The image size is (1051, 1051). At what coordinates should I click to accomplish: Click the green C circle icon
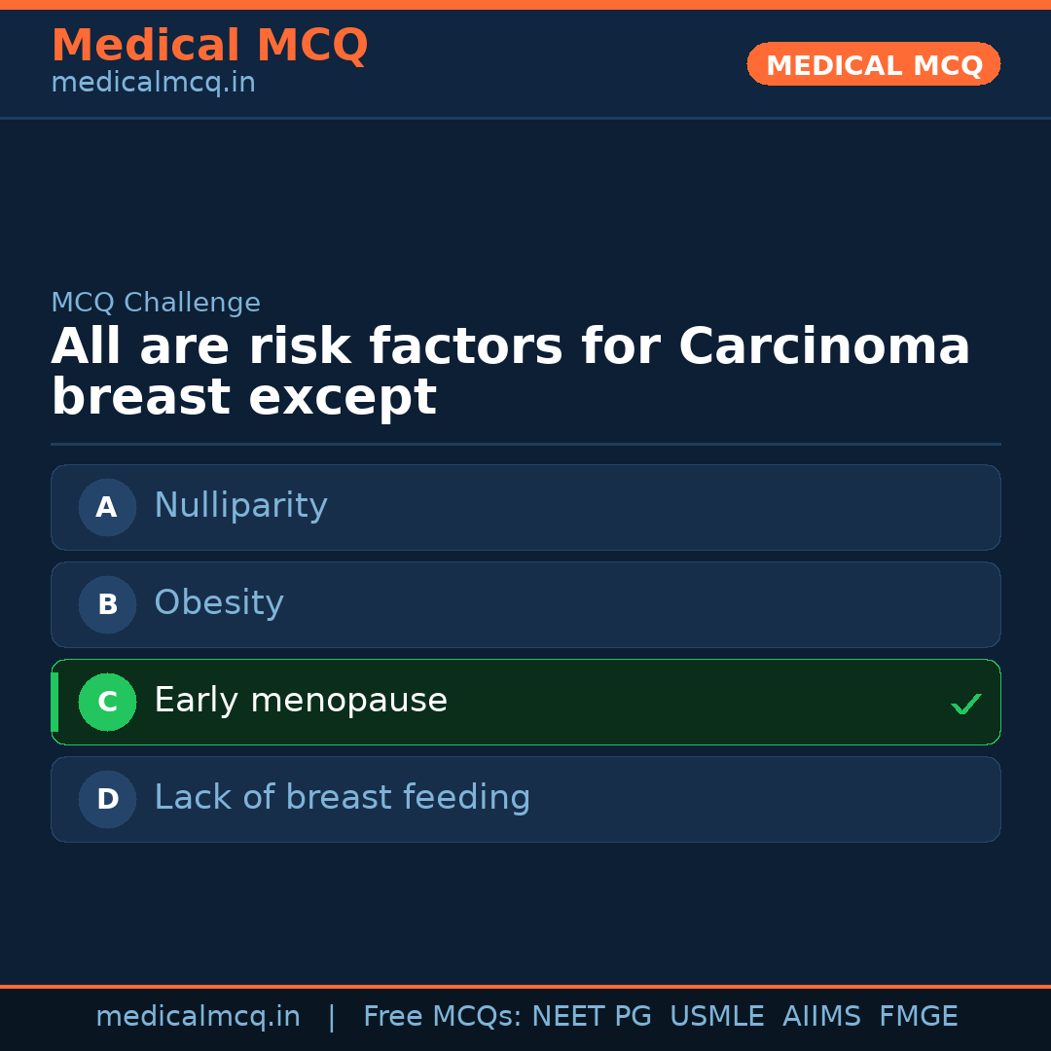[107, 702]
